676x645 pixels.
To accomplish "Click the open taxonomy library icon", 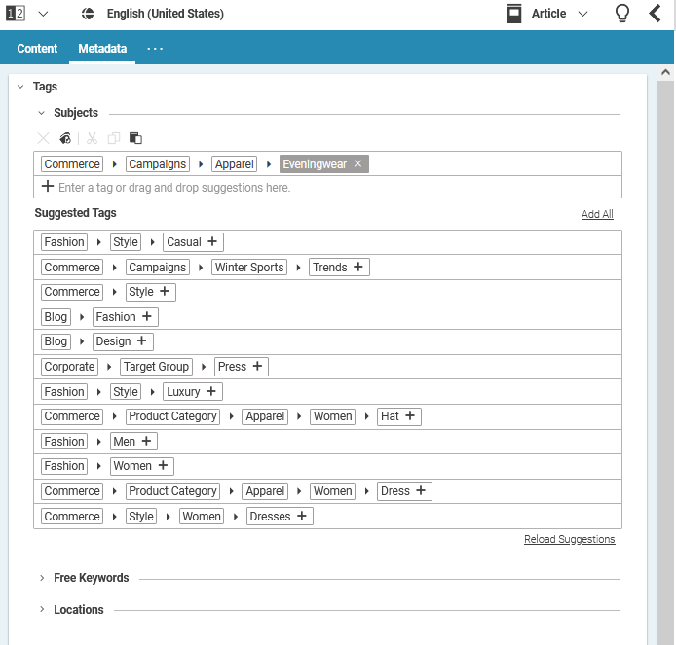I will click(x=65, y=139).
